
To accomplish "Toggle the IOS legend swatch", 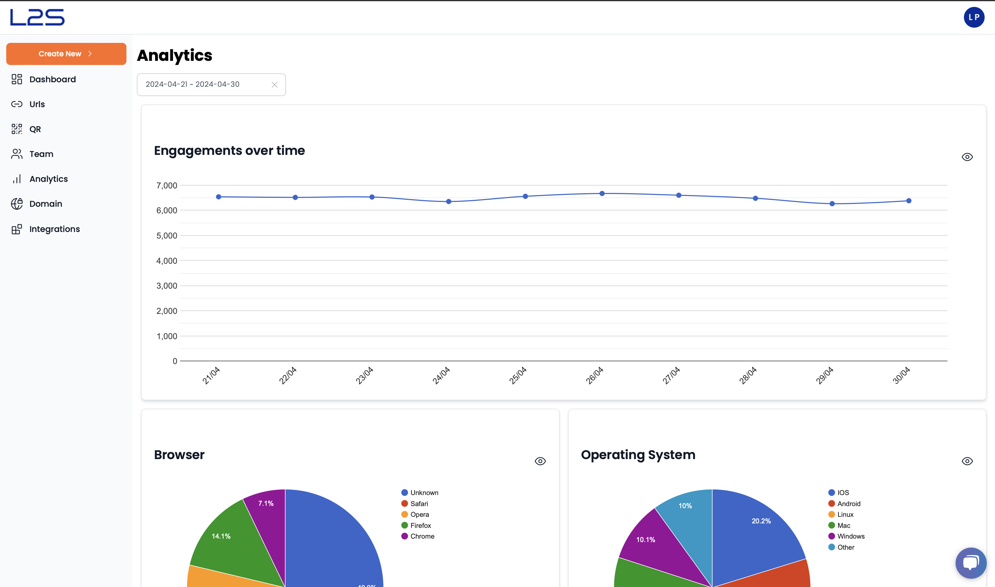I will (x=831, y=493).
